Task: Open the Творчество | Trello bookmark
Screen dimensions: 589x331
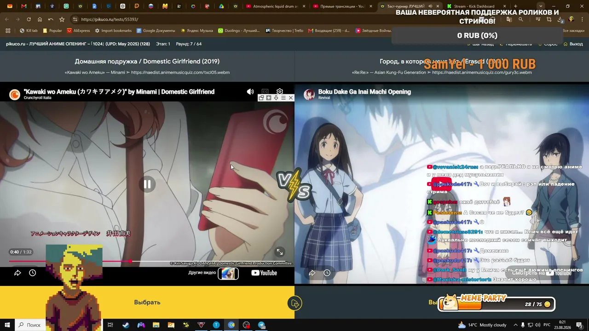Action: coord(284,31)
